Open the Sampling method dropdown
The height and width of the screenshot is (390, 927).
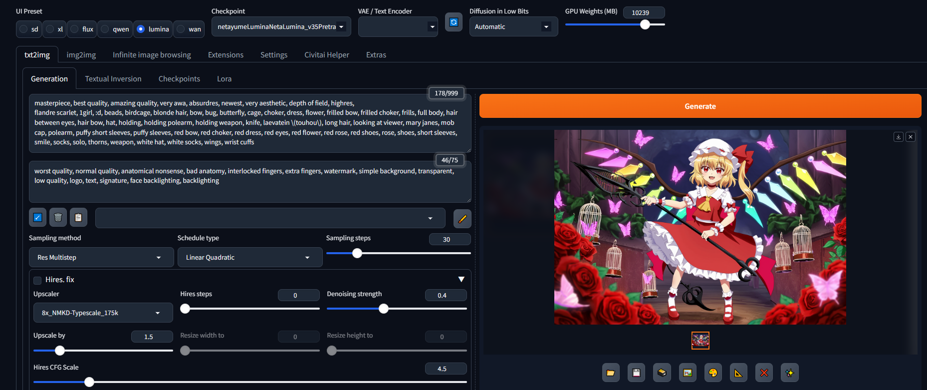click(101, 257)
